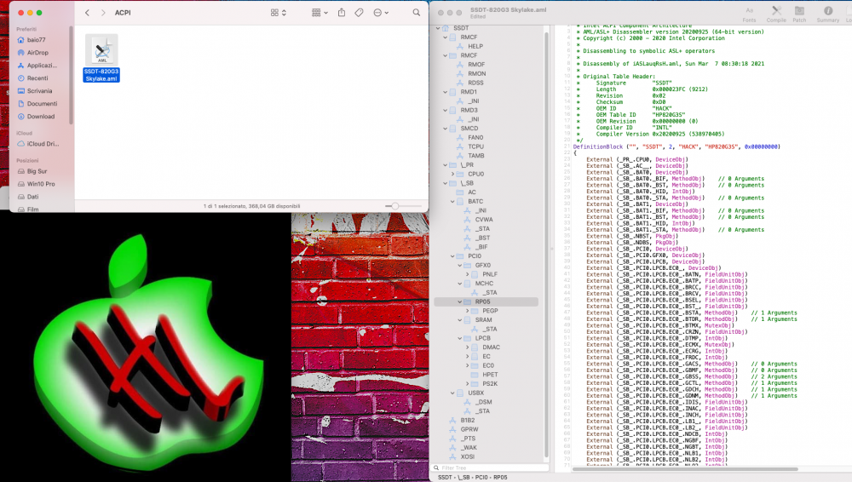Open the Finder more actions menu
The image size is (852, 482).
(381, 13)
